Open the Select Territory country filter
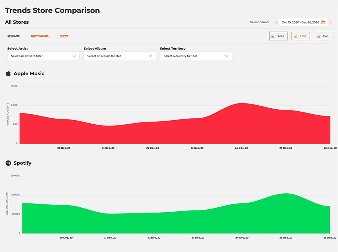Viewport: 338px width, 252px height. tap(196, 56)
